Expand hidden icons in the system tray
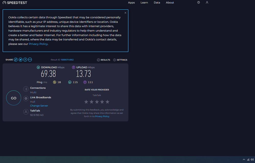This screenshot has height=163, width=255. tap(244, 159)
